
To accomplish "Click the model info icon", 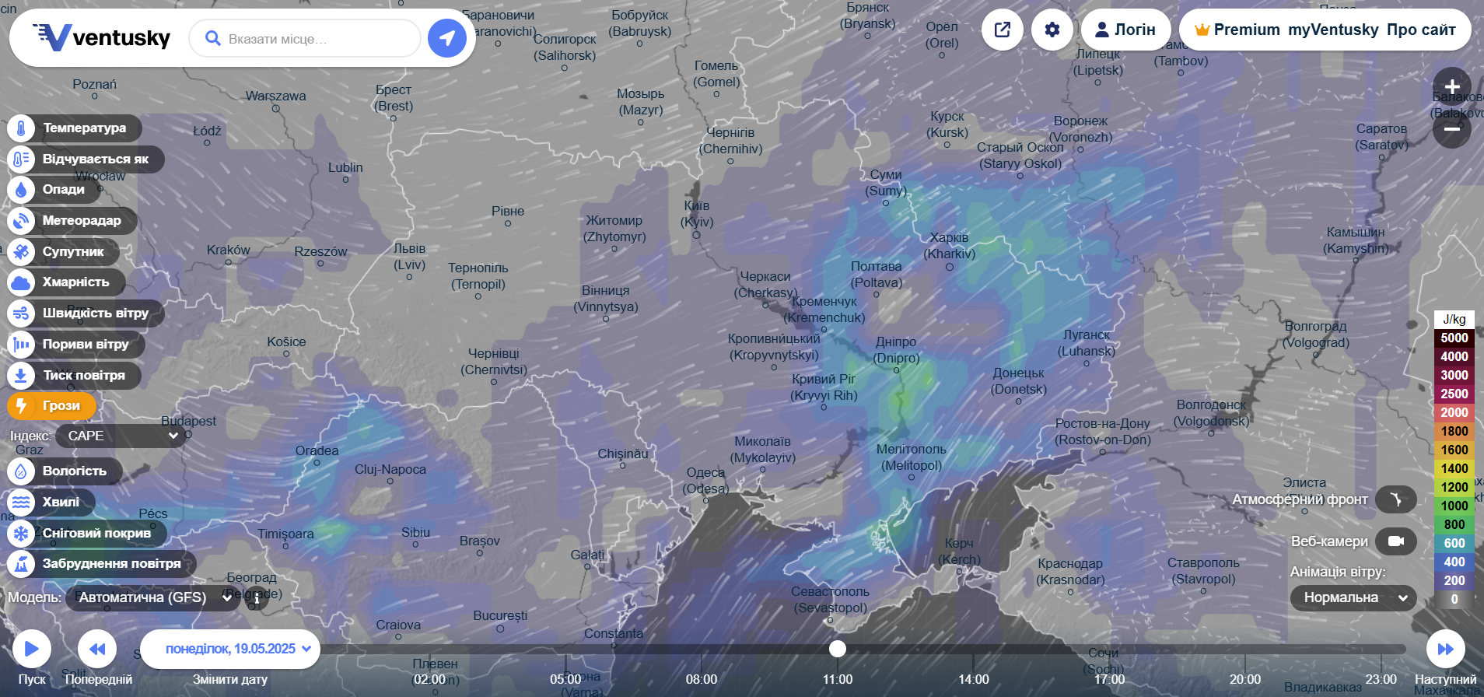I will pyautogui.click(x=257, y=598).
